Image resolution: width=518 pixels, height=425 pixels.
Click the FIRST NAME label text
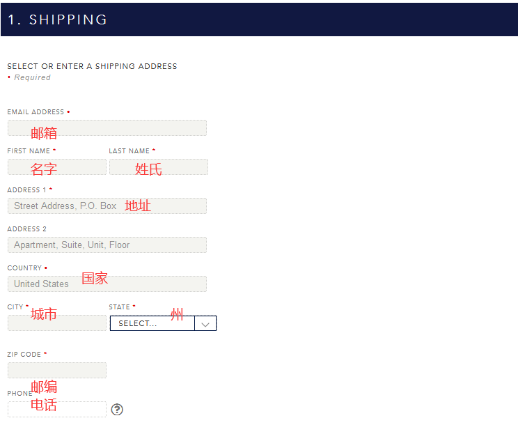[x=29, y=151]
